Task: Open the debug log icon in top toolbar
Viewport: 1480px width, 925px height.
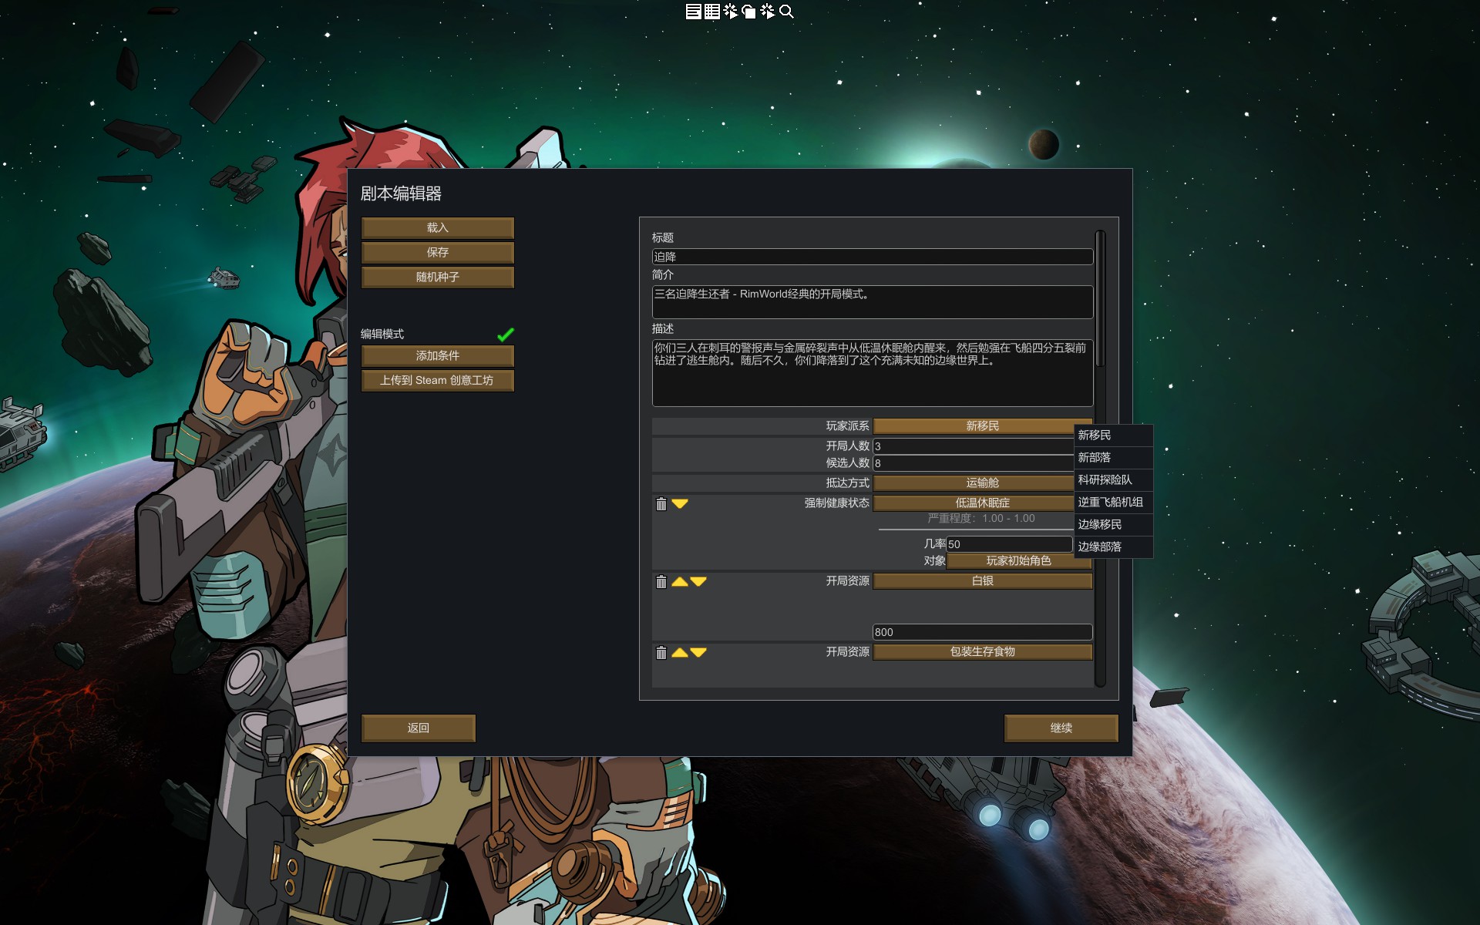Action: point(693,11)
